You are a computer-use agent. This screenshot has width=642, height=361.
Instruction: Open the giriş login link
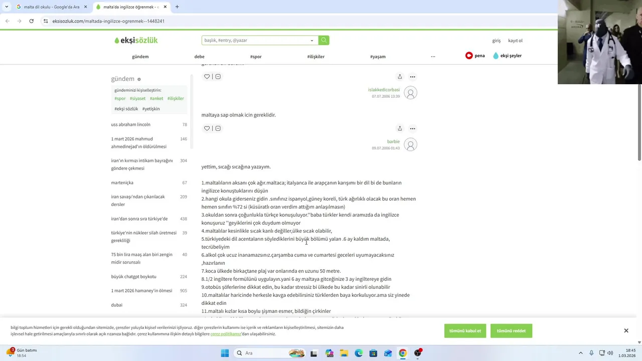(x=496, y=41)
